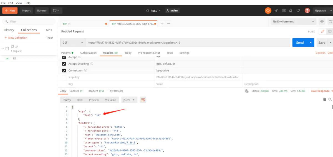Select the pencil build mode icon
The image size is (333, 157).
[322, 32]
